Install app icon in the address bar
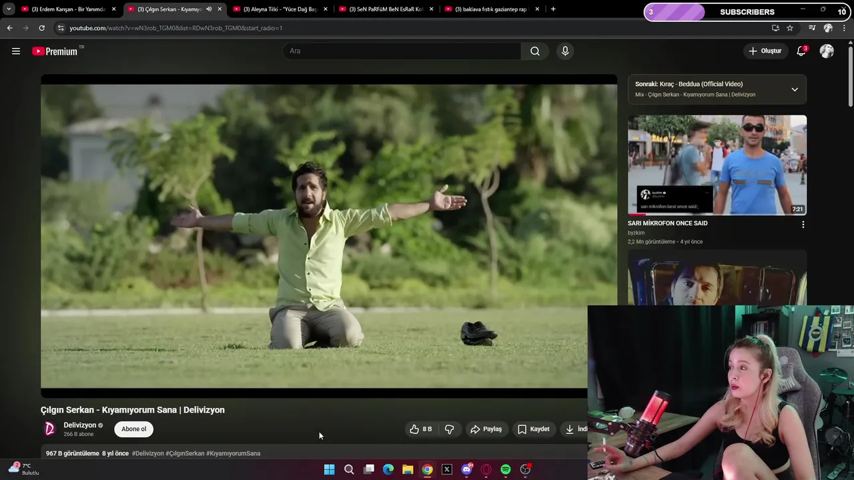Screen dimensions: 854x480 point(775,28)
